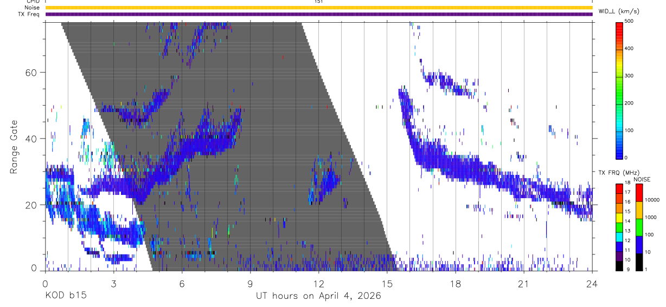Click the yellow Noise bar at top
The width and height of the screenshot is (666, 307).
(319, 8)
